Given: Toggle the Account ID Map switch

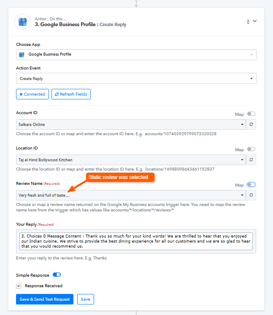Looking at the screenshot, I should click(x=251, y=114).
